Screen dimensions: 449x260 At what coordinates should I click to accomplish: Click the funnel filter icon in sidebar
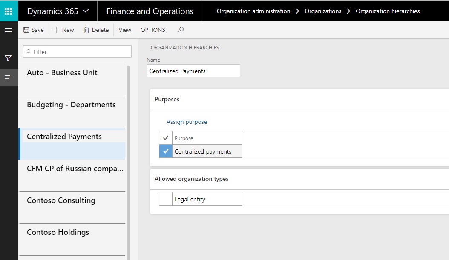click(x=8, y=58)
